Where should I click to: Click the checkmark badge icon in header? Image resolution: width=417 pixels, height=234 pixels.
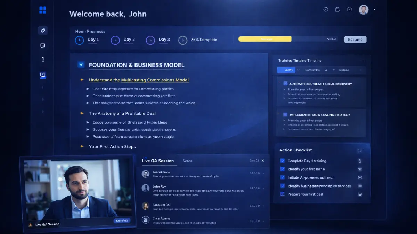[350, 9]
